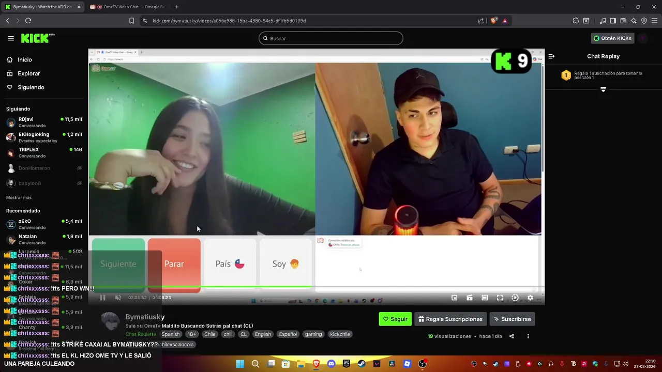Expand Mostrar más in following list
662x372 pixels.
click(x=19, y=197)
